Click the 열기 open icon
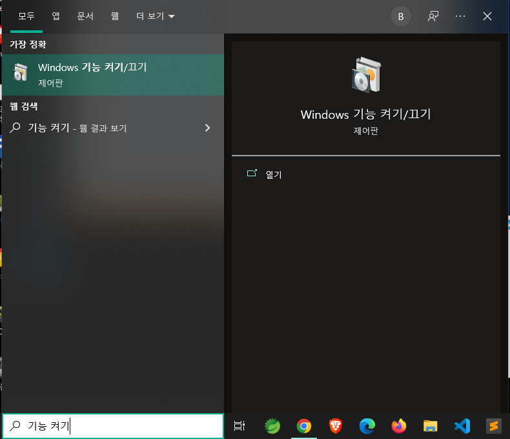Viewport: 510px width, 439px height. 252,173
